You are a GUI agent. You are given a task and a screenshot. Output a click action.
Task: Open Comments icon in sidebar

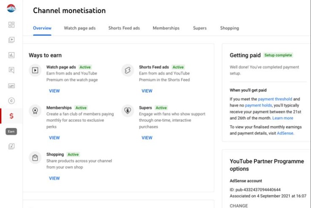point(12,70)
